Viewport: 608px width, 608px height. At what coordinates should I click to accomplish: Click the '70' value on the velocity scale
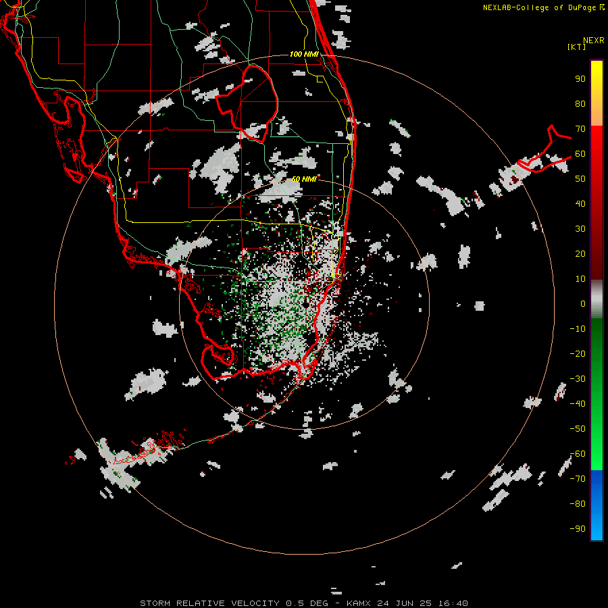(x=580, y=129)
